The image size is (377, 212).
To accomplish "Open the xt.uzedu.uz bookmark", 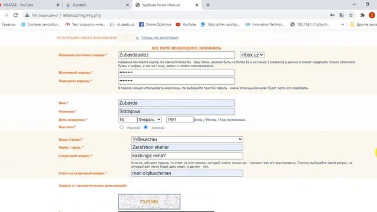I will tap(123, 25).
